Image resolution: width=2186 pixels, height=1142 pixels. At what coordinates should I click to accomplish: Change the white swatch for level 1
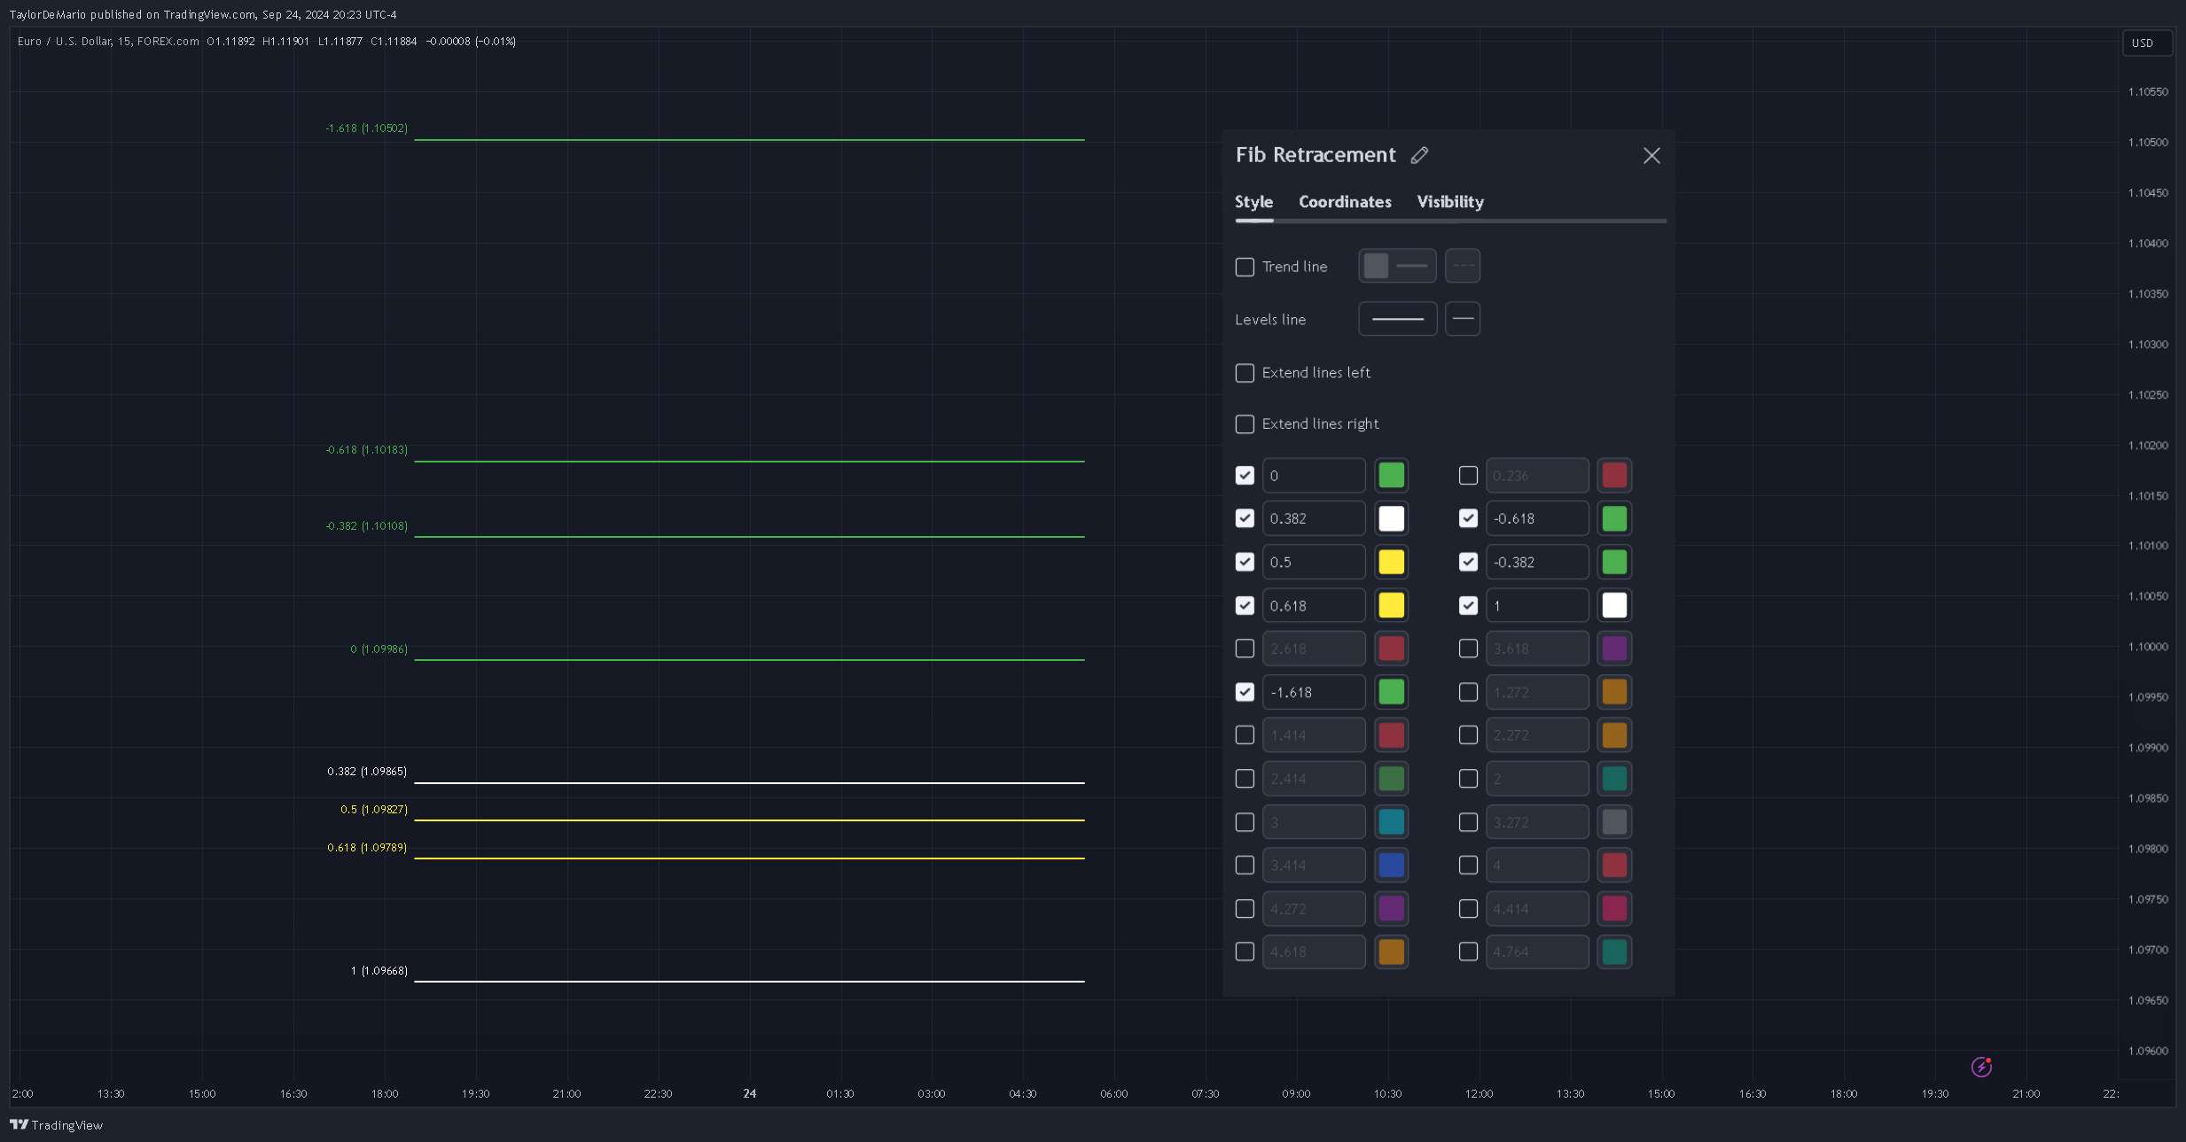point(1614,605)
